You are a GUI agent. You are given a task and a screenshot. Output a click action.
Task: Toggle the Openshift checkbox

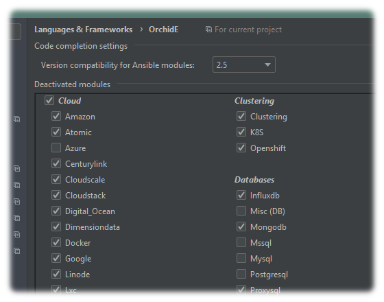click(241, 148)
